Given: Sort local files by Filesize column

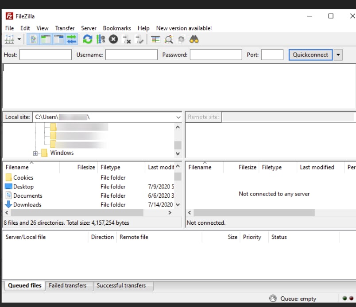Looking at the screenshot, I should click(78, 167).
